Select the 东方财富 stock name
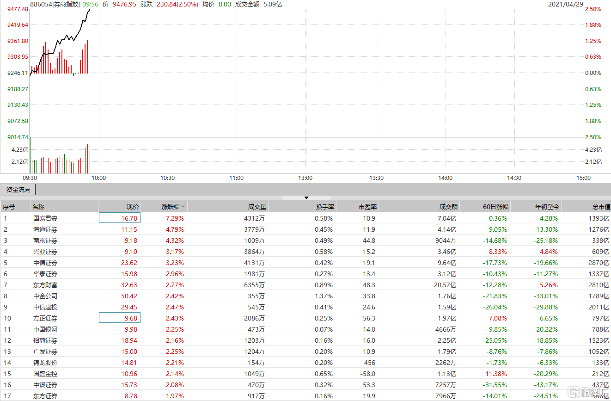The image size is (611, 401). pos(45,285)
